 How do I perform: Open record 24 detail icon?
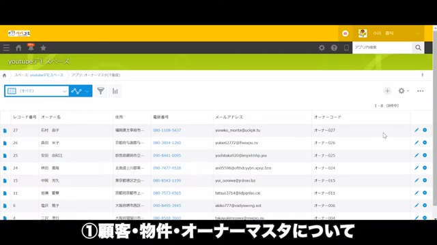(5, 168)
